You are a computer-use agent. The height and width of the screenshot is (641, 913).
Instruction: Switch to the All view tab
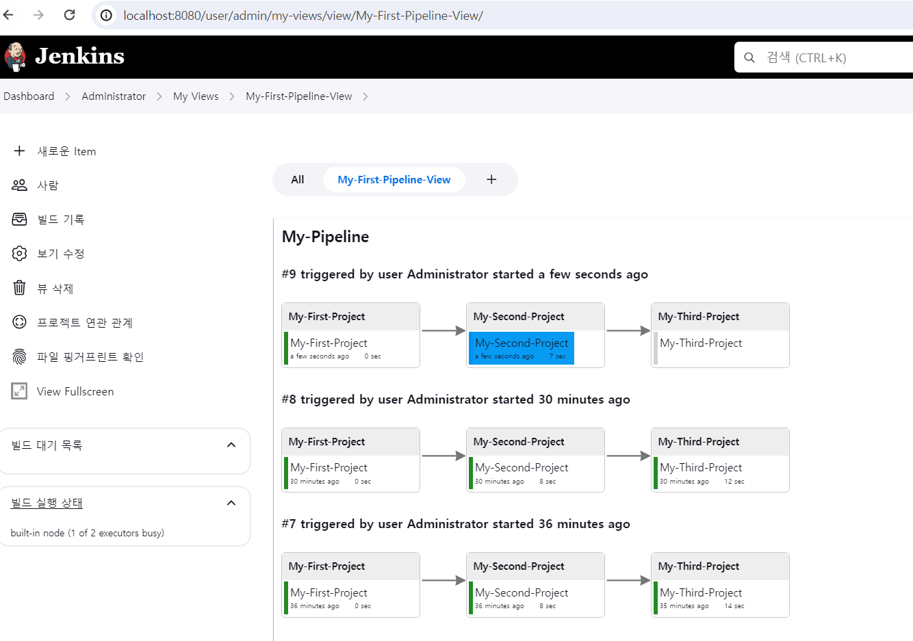point(297,180)
